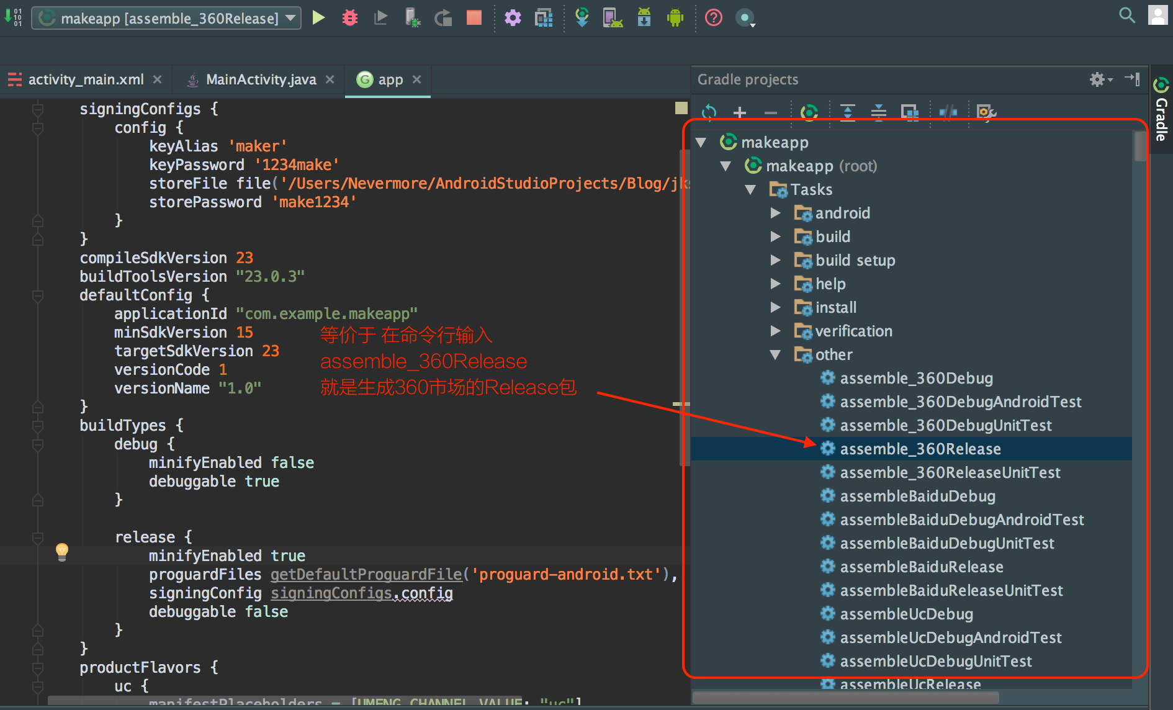This screenshot has height=710, width=1173.
Task: Switch to activity_main.xml tab
Action: pos(86,80)
